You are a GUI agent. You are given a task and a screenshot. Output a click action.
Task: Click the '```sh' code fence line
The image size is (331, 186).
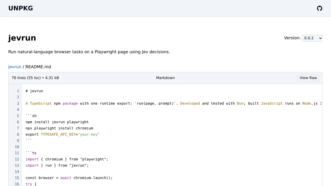pyautogui.click(x=31, y=116)
